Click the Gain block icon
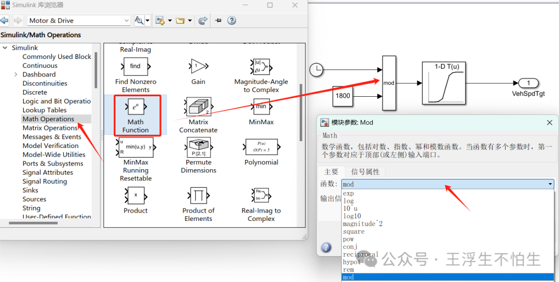The width and height of the screenshot is (559, 282). click(x=198, y=66)
